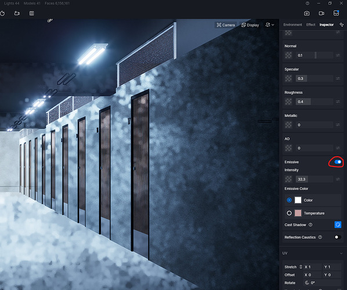
Task: Click the refresh icon in top toolbar
Action: [x=2, y=13]
